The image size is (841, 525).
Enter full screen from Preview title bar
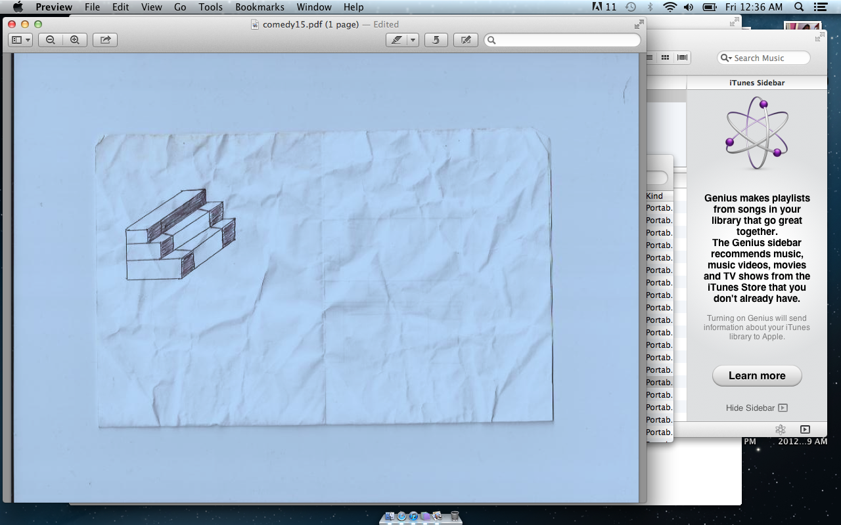[639, 24]
